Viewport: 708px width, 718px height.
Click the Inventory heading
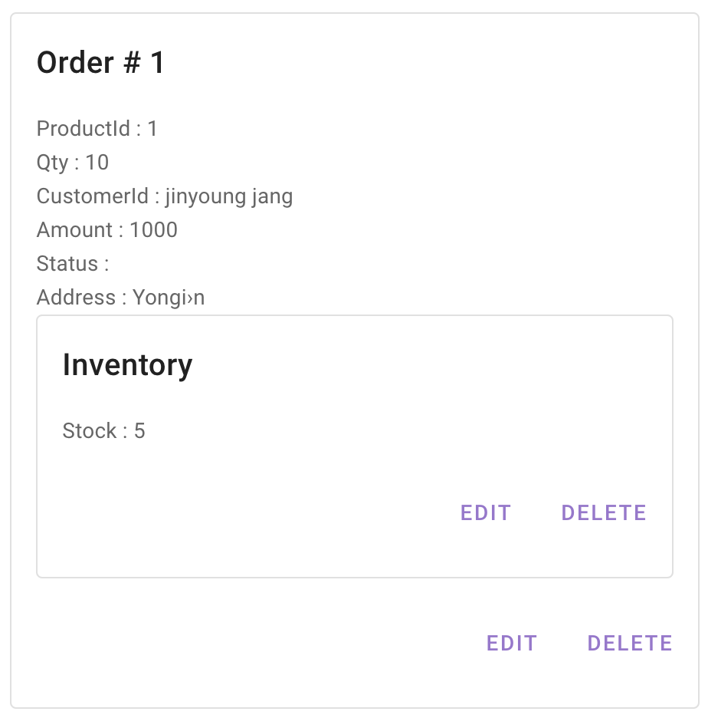[x=127, y=365]
